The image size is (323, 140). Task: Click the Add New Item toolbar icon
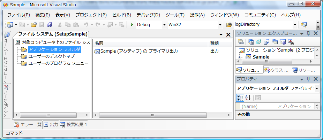coord(22,25)
